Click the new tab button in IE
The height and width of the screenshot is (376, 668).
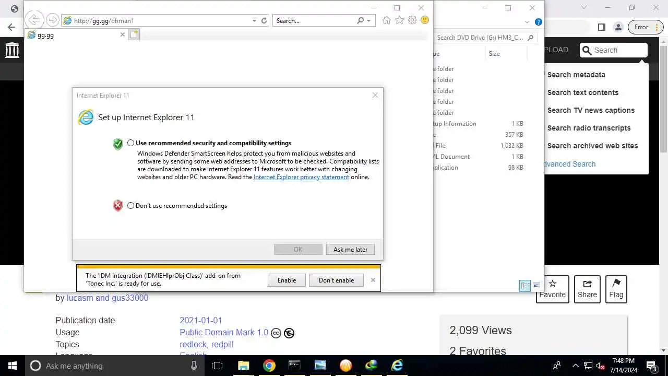point(134,34)
